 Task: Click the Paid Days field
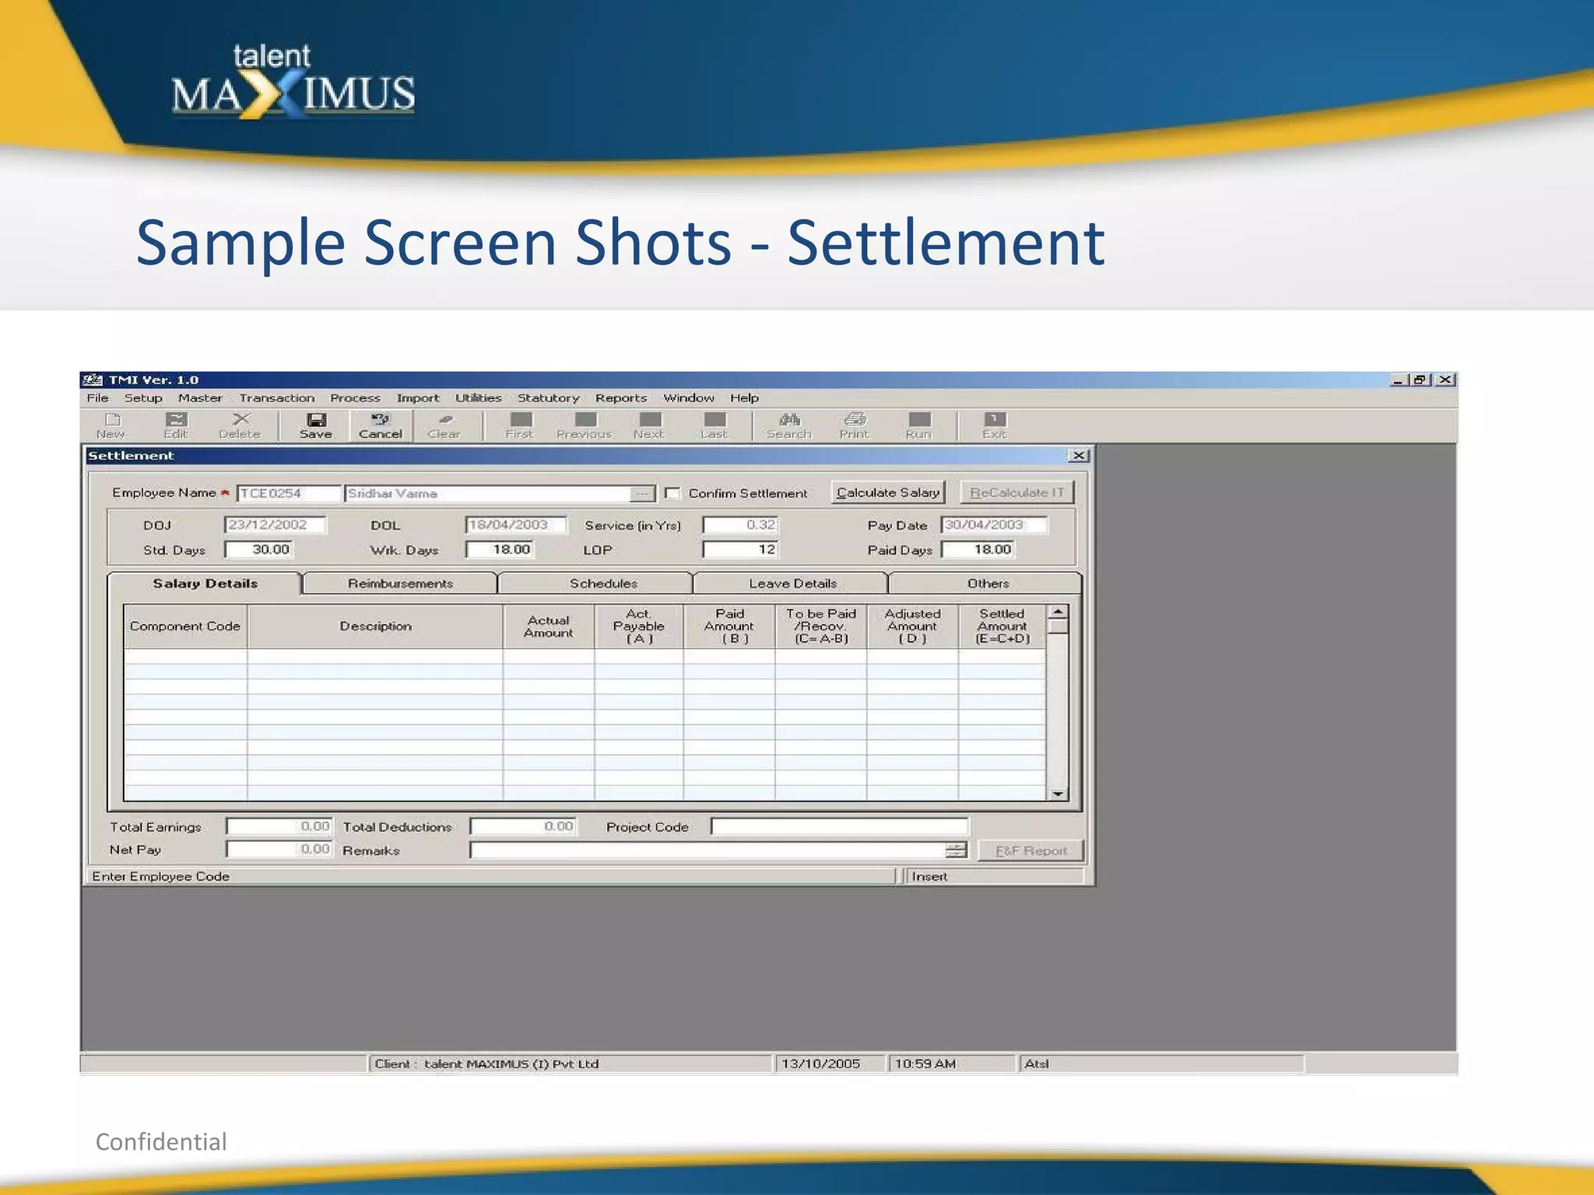[x=978, y=550]
